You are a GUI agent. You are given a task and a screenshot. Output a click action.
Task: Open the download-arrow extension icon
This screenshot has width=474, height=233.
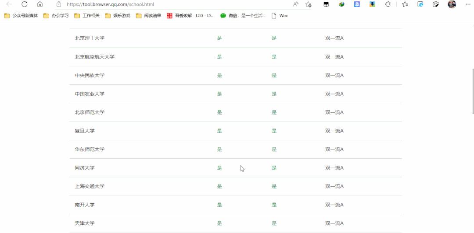(x=373, y=4)
